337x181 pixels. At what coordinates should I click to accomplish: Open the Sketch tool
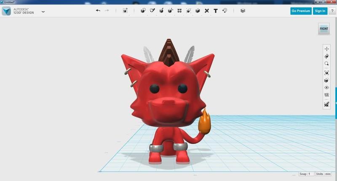coord(152,11)
